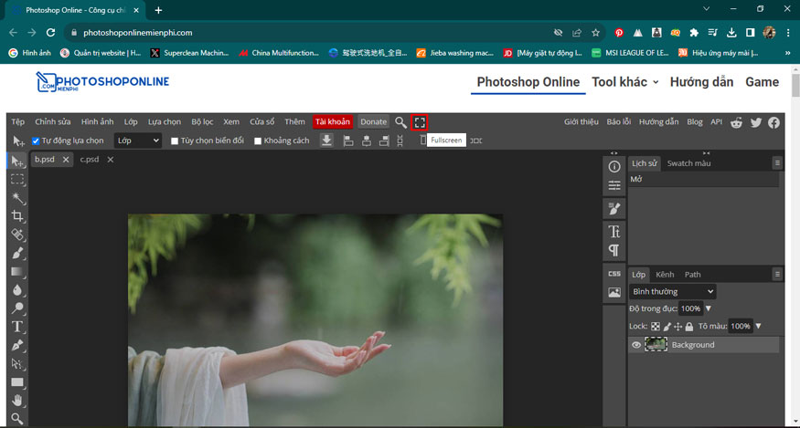Image resolution: width=800 pixels, height=428 pixels.
Task: Click the Background layer thumbnail
Action: (656, 345)
